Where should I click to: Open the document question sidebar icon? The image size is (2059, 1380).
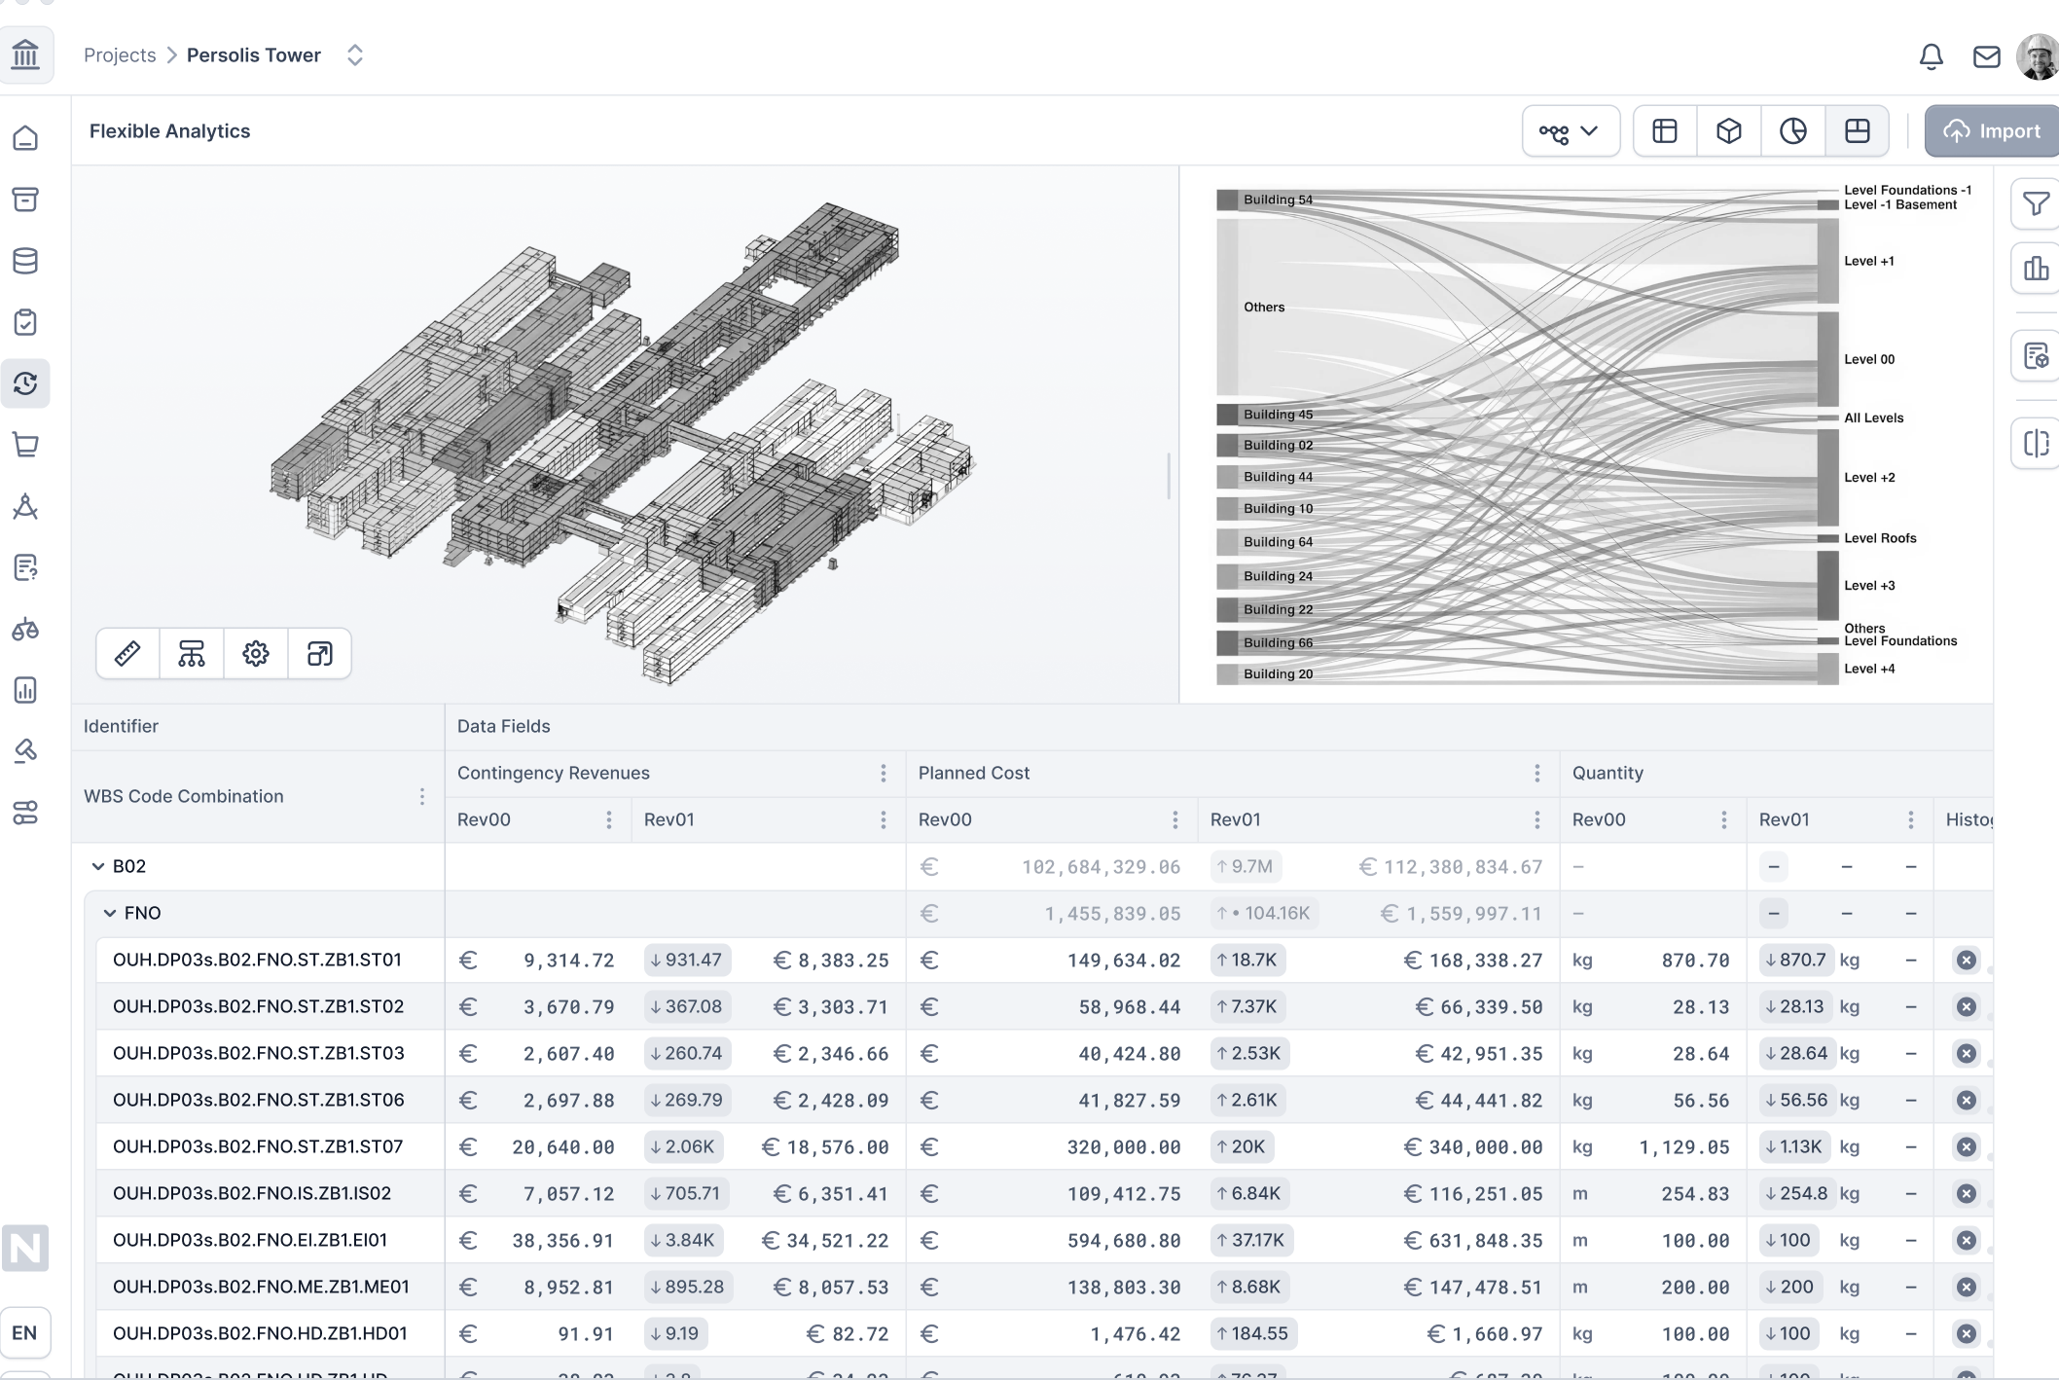coord(25,567)
